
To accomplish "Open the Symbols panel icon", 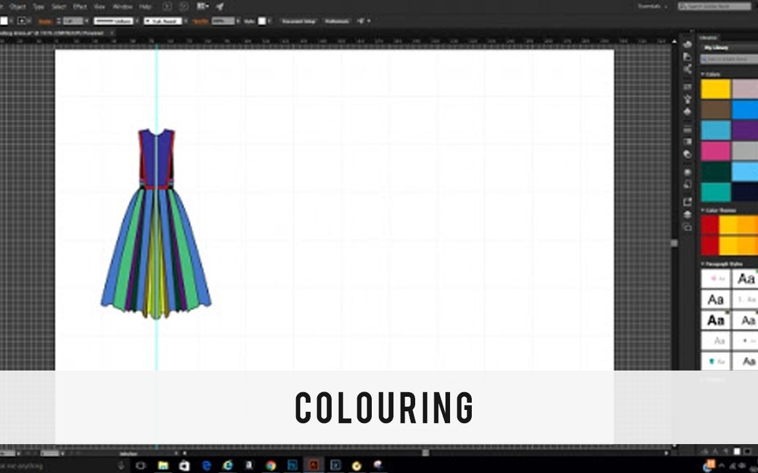I will point(687,112).
